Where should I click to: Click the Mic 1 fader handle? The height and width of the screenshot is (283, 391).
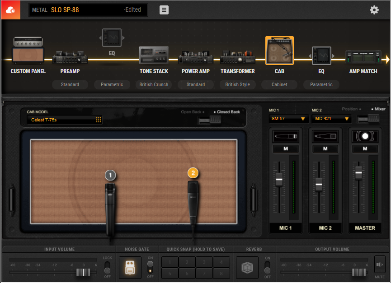279,180
